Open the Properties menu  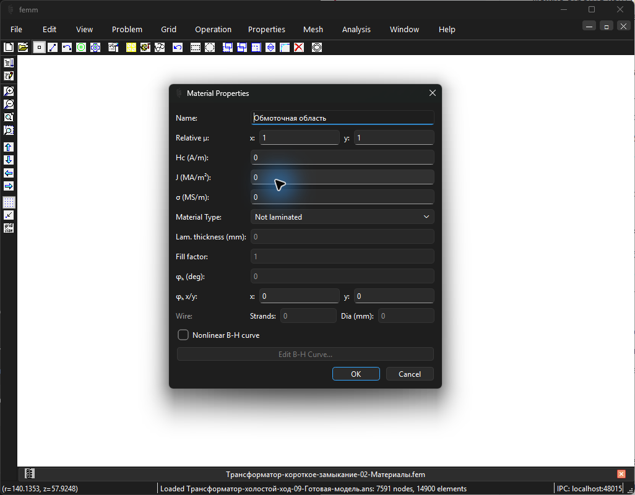(x=267, y=30)
